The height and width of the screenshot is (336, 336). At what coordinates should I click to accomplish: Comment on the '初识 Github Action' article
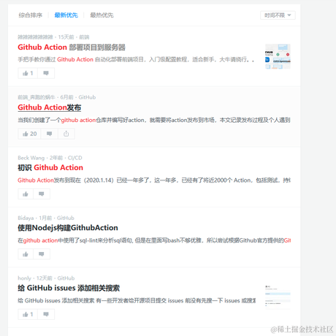coord(42,194)
